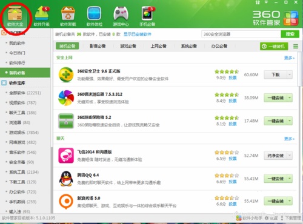
Task: Open 软件小助手 in status bar
Action: coord(249,218)
